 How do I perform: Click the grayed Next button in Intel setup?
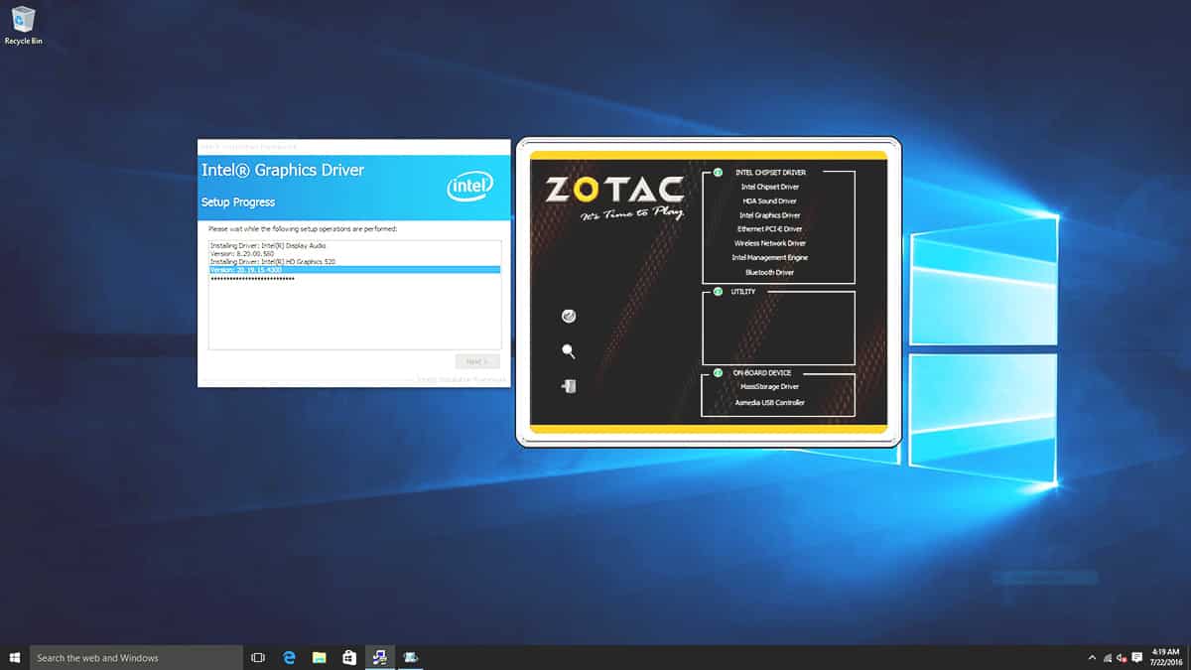(476, 361)
